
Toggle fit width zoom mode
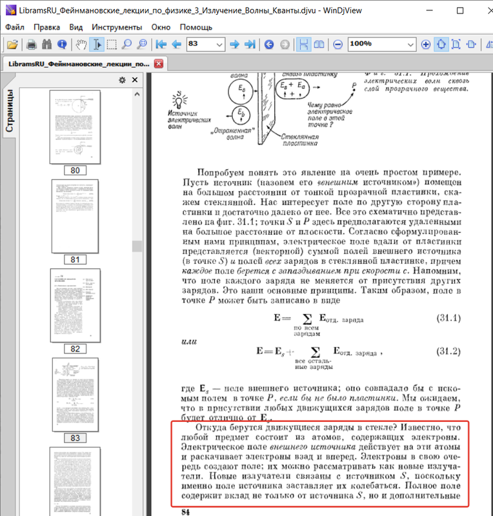[x=471, y=45]
